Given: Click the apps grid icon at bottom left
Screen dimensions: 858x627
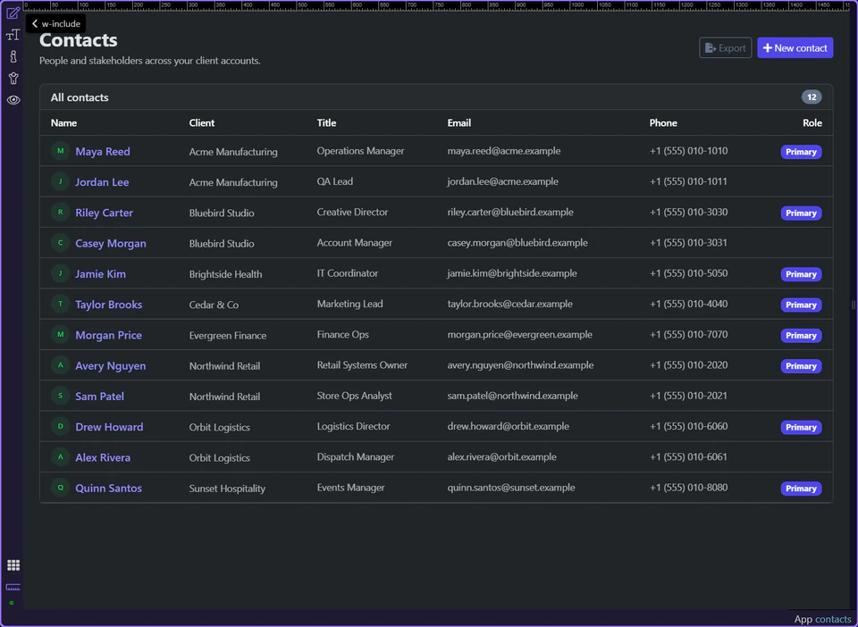Looking at the screenshot, I should coord(13,564).
